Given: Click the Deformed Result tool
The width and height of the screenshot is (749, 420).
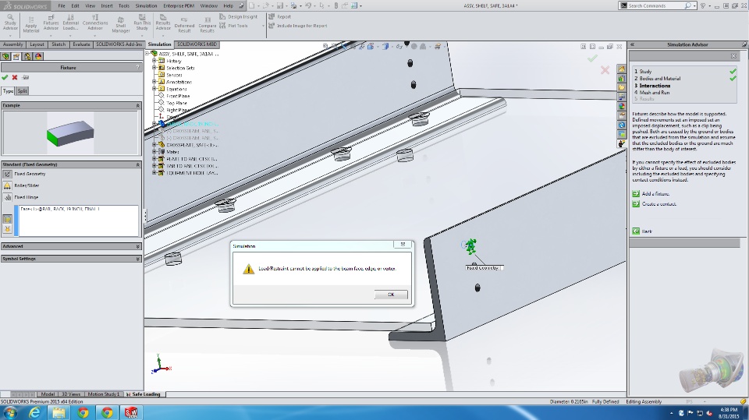Looking at the screenshot, I should [x=184, y=25].
